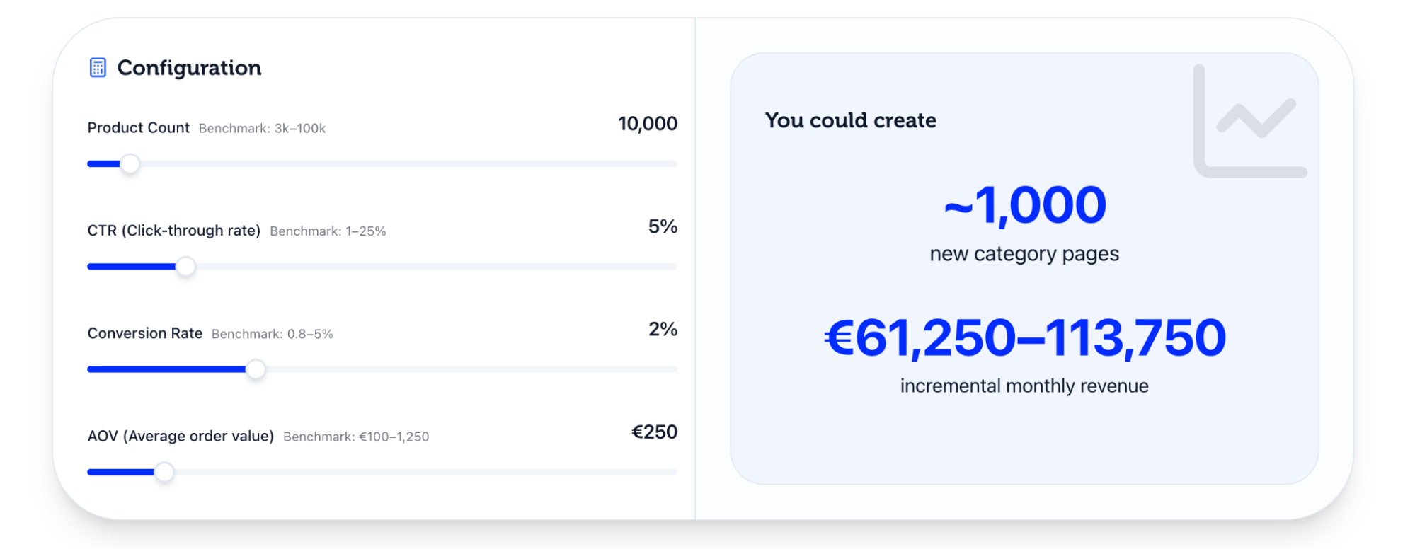Select the Product Count slider handle
Viewport: 1415px width, 549px height.
click(x=130, y=163)
